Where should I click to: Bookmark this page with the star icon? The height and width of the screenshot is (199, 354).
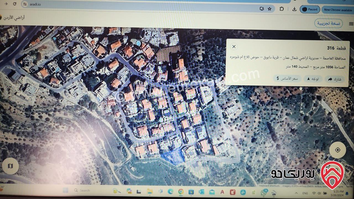coord(269,9)
